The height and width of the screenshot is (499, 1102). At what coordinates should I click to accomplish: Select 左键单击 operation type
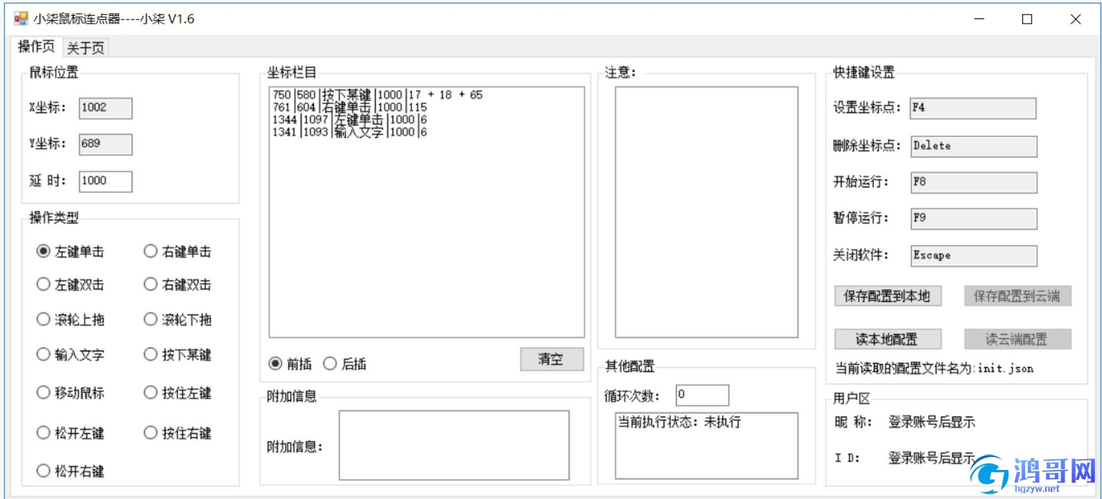coord(71,251)
